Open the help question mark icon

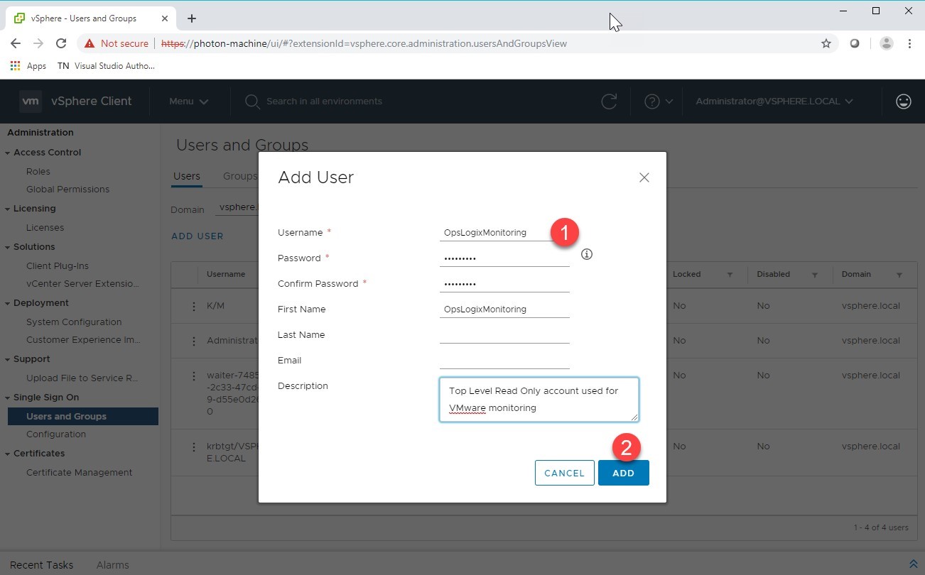pyautogui.click(x=654, y=102)
